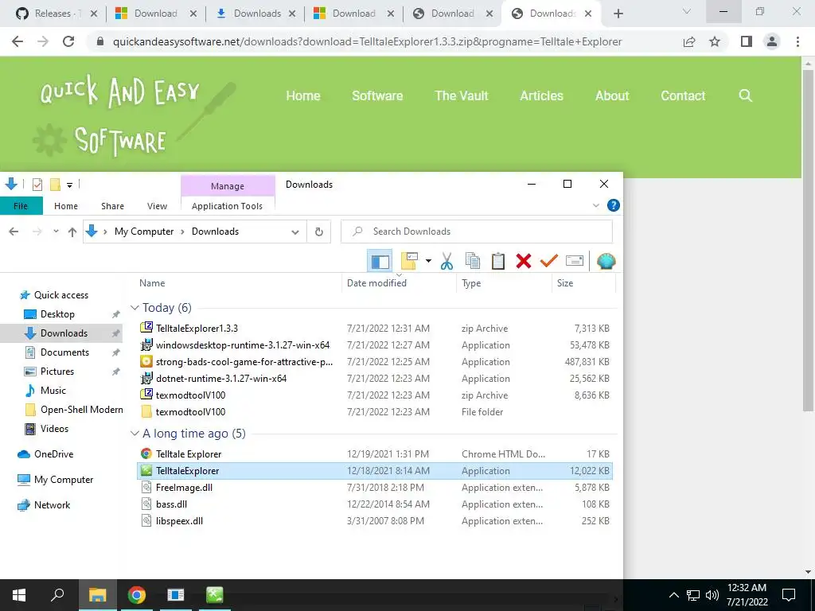Click the website search magnifier icon

pos(745,95)
